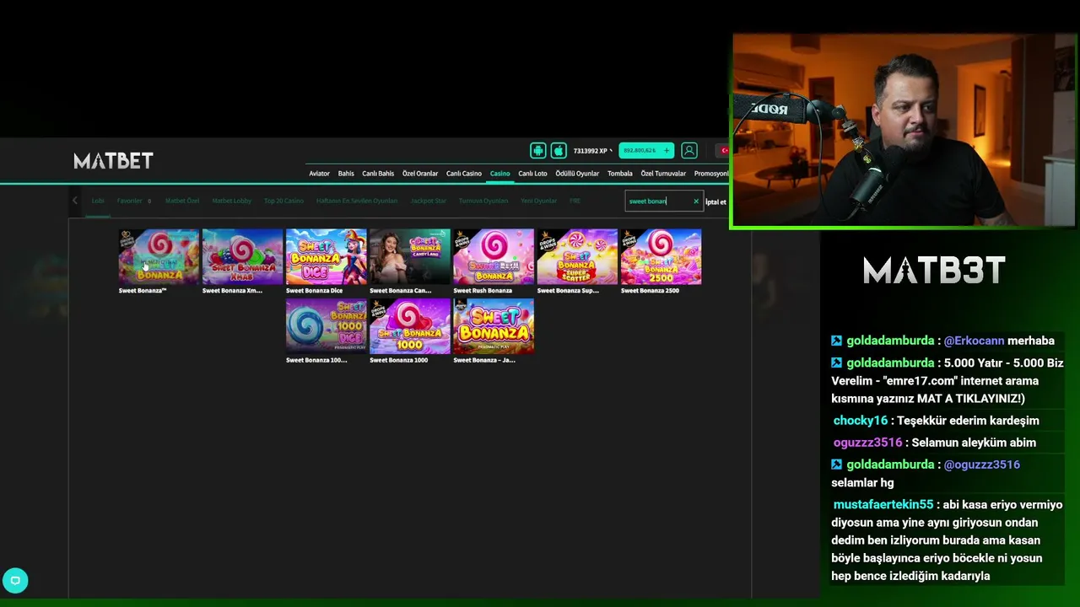
Task: Open the live chat support bubble
Action: pyautogui.click(x=15, y=581)
